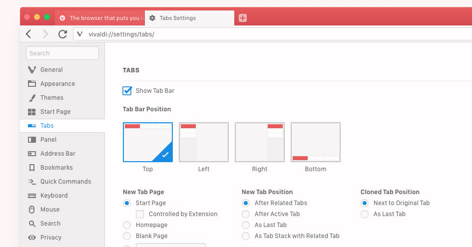Select Homepage as the new tab page
Viewport: 472px width, 247px height.
(x=127, y=225)
